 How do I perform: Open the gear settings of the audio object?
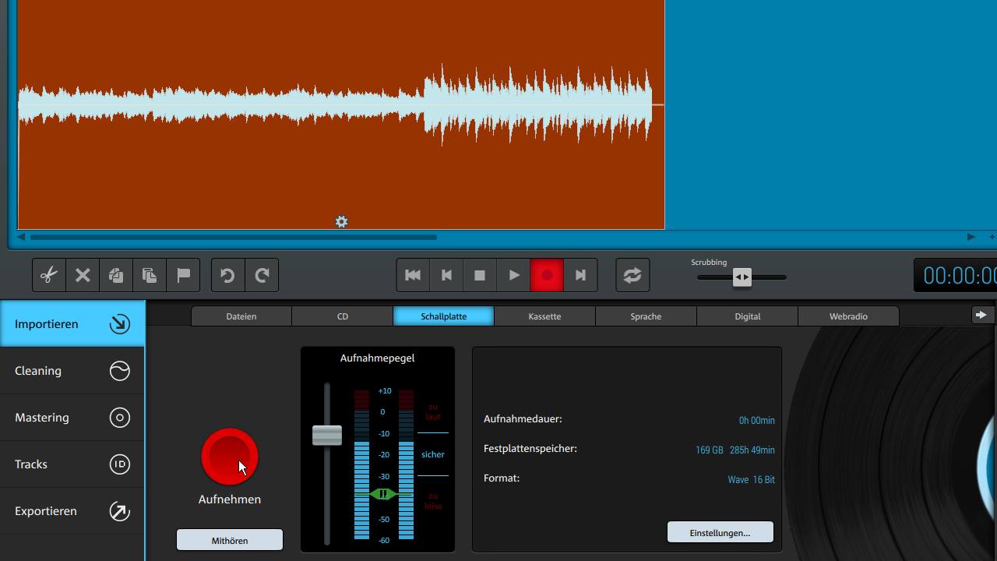pos(341,222)
